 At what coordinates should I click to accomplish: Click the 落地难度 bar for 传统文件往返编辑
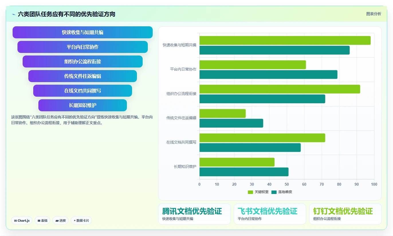coord(231,123)
